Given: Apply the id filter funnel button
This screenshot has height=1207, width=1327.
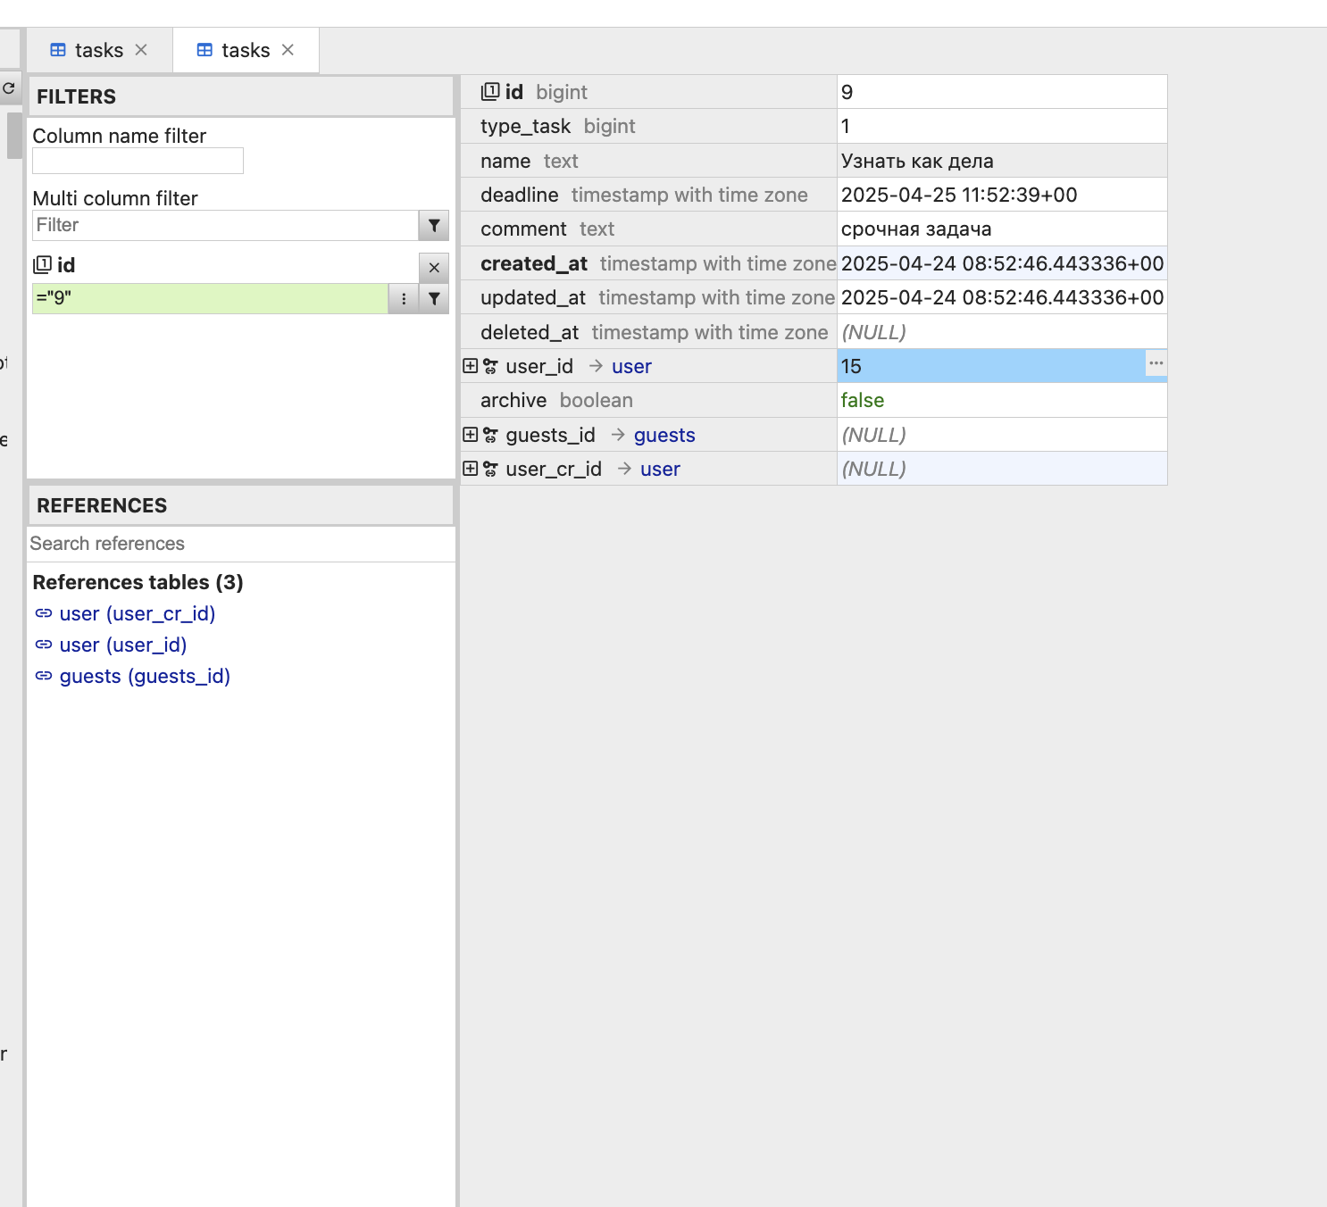Looking at the screenshot, I should [x=434, y=298].
